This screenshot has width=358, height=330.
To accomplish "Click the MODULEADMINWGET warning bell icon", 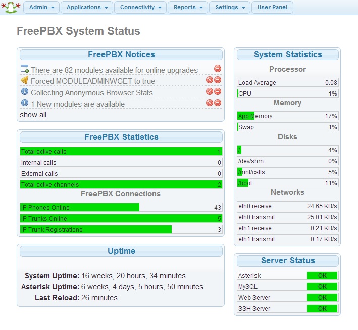I will (24, 80).
